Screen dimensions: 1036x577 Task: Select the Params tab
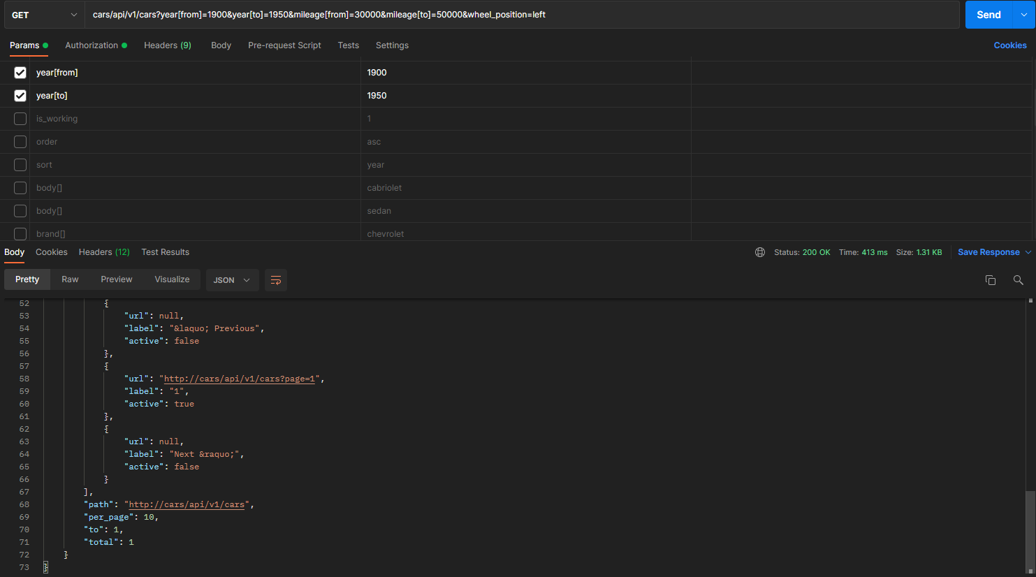tap(29, 45)
